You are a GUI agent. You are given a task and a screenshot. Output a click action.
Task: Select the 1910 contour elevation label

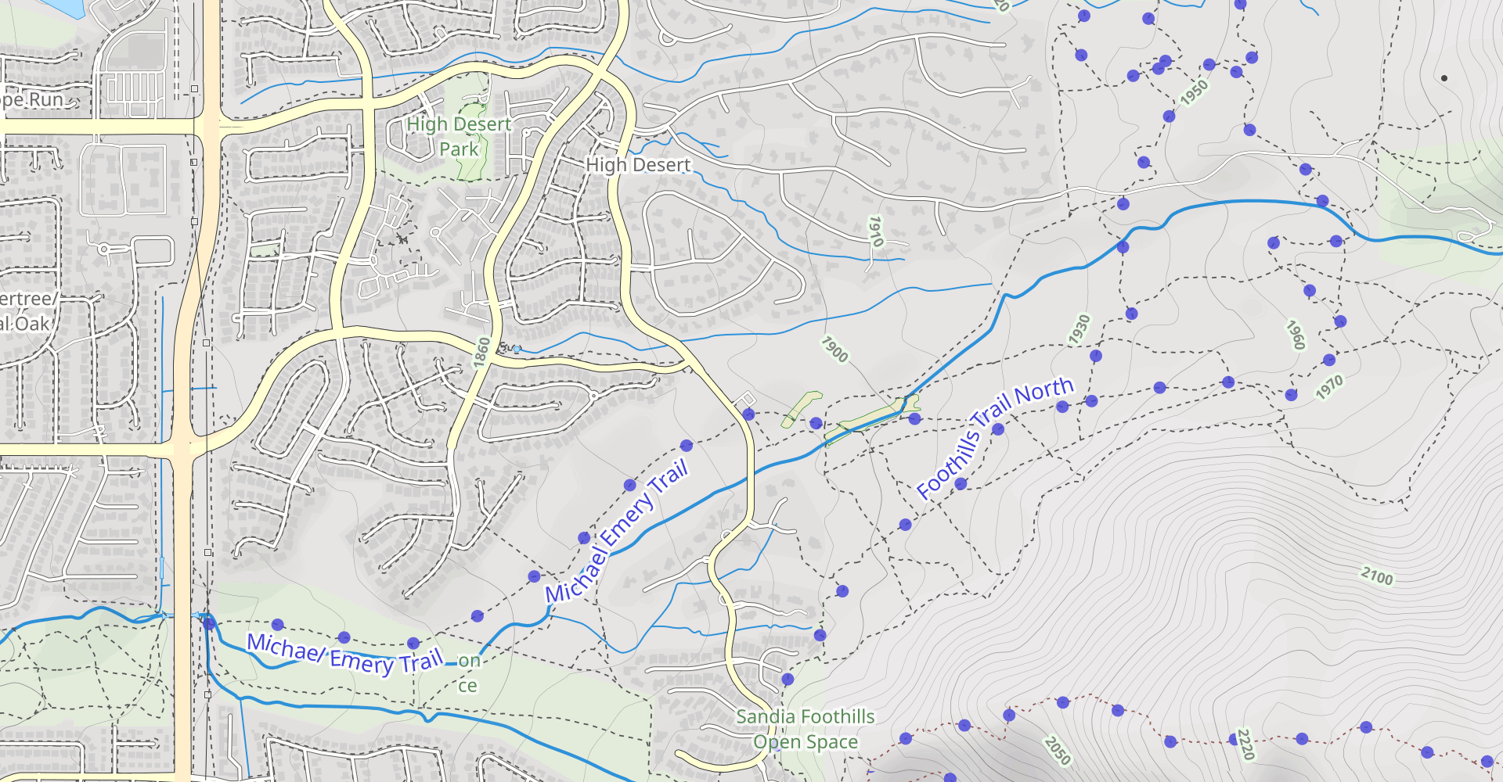click(876, 231)
